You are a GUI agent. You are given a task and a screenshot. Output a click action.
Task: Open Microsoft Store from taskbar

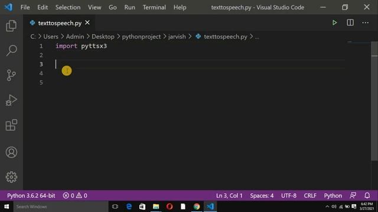(x=142, y=207)
